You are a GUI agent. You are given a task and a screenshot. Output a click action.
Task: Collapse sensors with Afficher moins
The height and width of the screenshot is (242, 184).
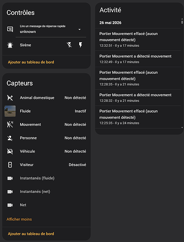click(x=19, y=219)
